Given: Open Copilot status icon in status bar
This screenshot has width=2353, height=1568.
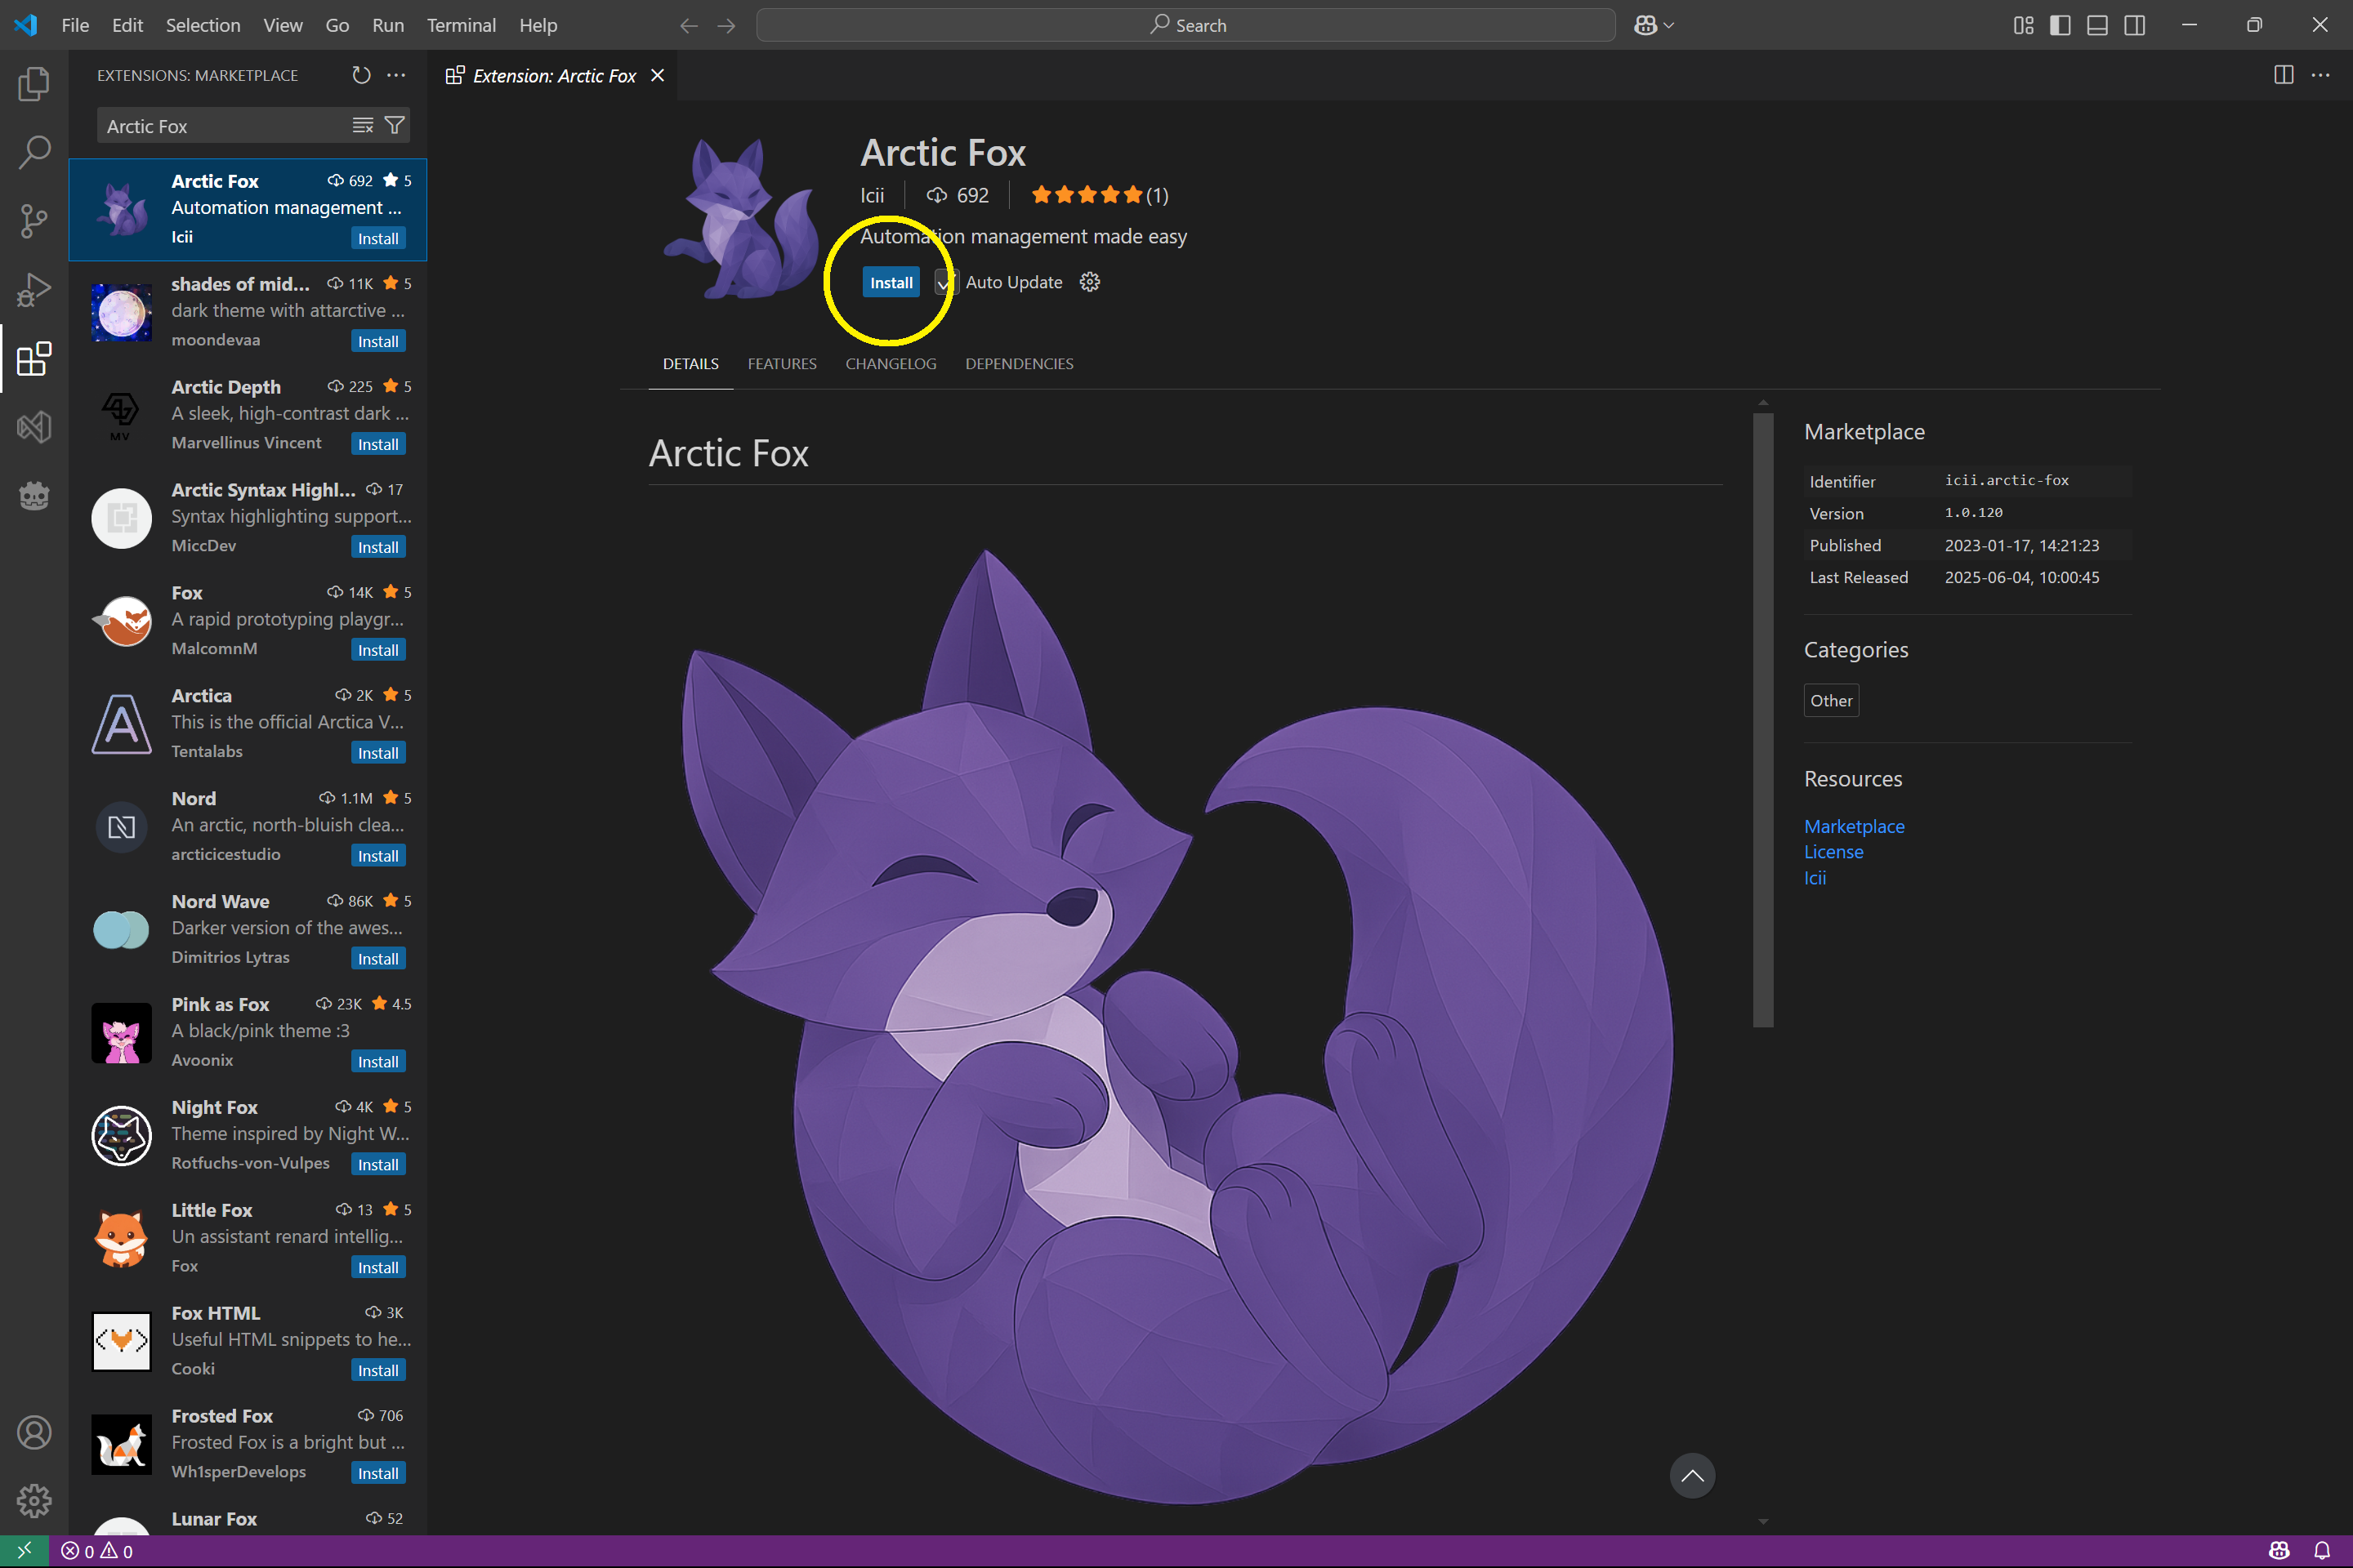Looking at the screenshot, I should pyautogui.click(x=2279, y=1551).
